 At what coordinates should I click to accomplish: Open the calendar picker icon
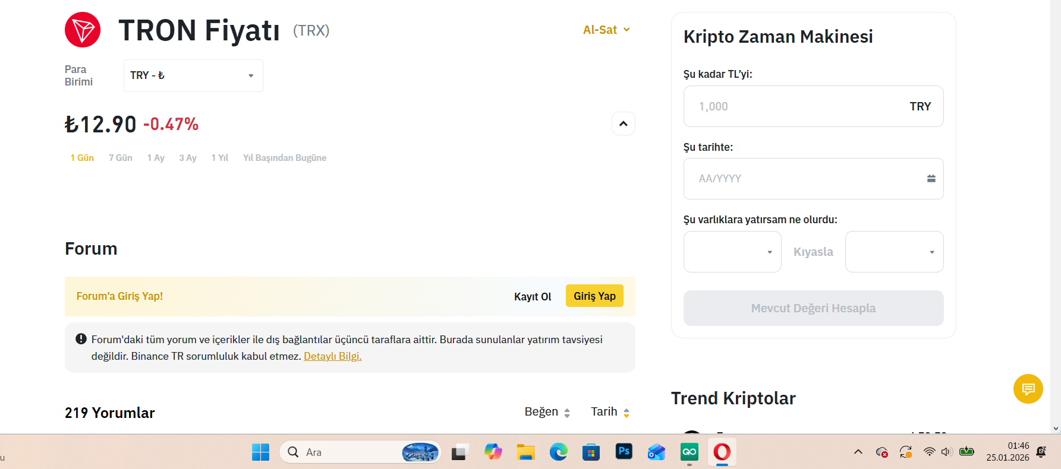point(931,179)
